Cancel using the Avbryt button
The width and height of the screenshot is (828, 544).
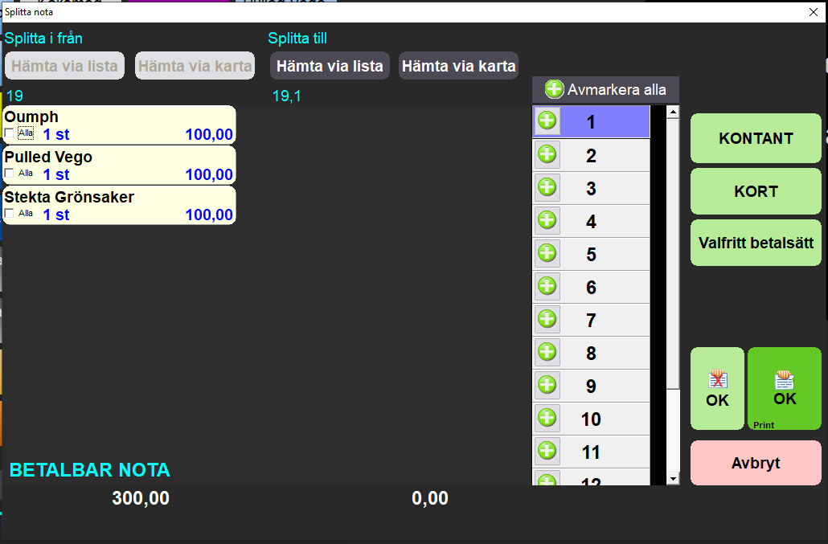click(x=756, y=463)
